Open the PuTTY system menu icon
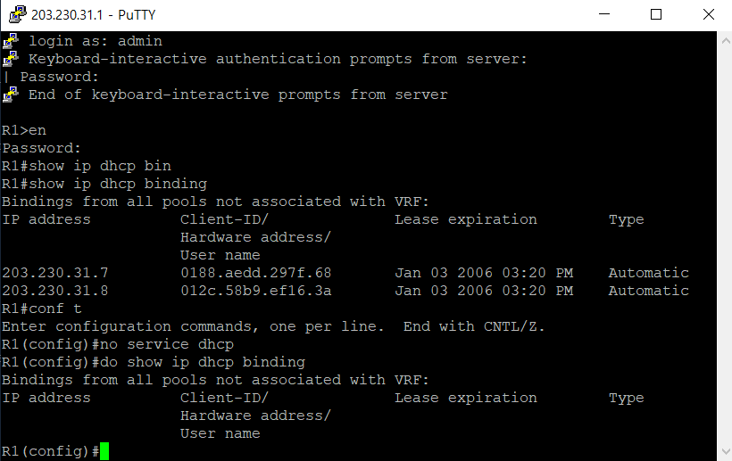The width and height of the screenshot is (732, 461). [x=18, y=14]
